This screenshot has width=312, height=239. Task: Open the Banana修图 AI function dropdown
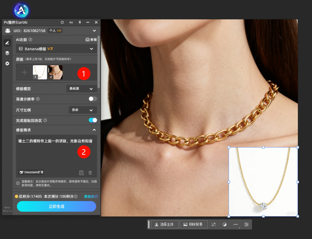pyautogui.click(x=56, y=49)
